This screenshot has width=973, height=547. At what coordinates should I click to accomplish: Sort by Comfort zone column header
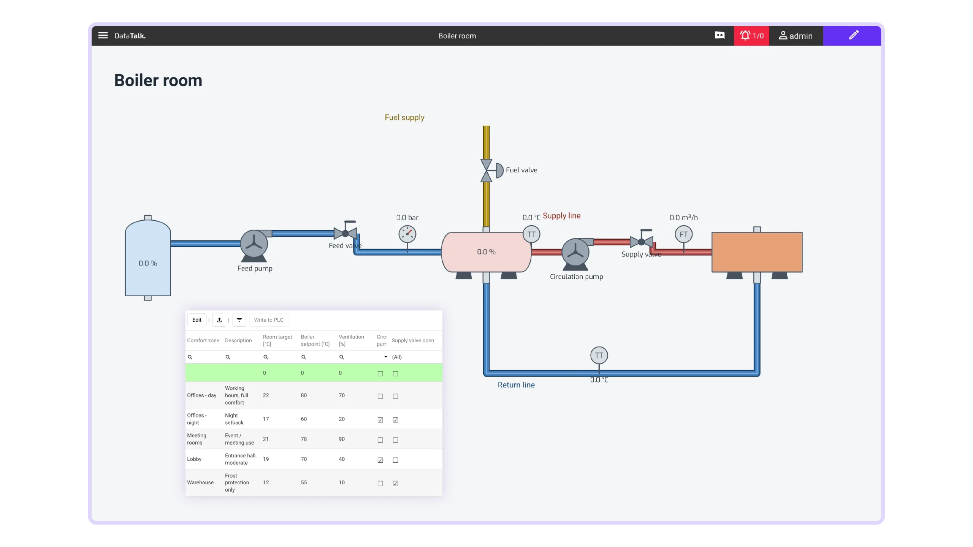(x=203, y=340)
